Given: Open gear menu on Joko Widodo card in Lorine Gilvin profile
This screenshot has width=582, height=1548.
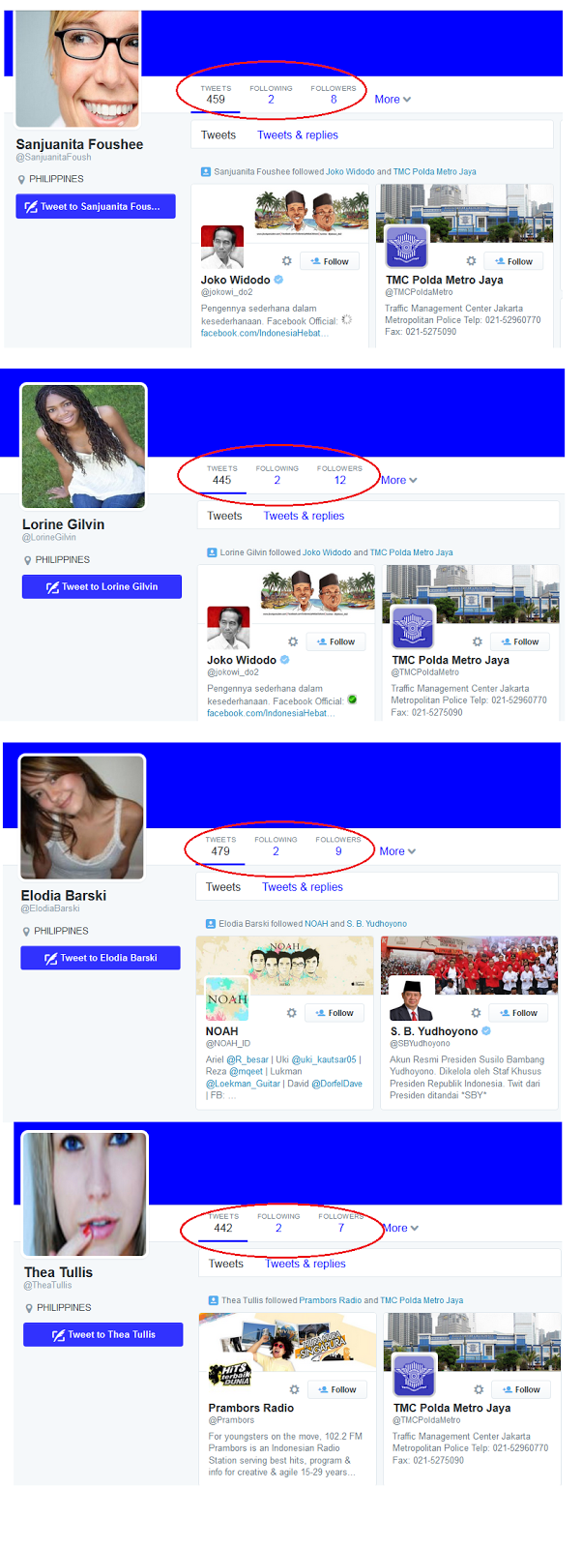Looking at the screenshot, I should tap(293, 641).
